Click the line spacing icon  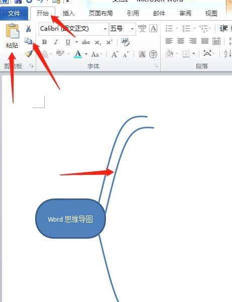pos(230,41)
